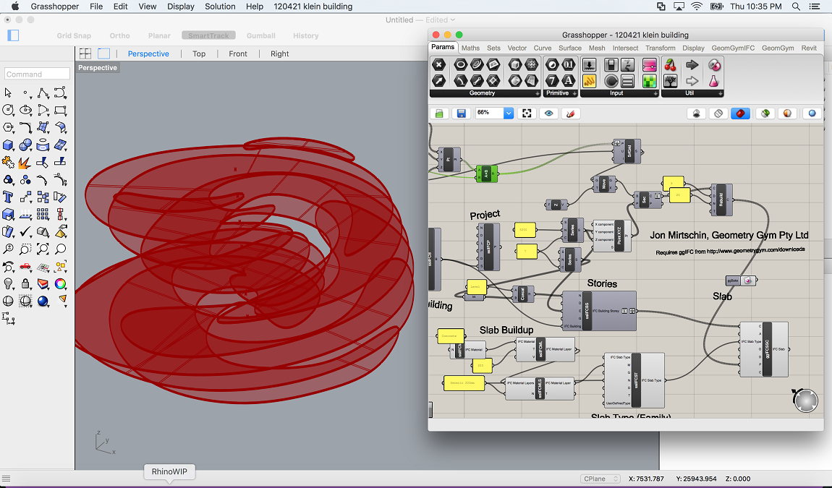Screen dimensions: 832x488
Task: Open the 66% zoom level dropdown
Action: 508,114
